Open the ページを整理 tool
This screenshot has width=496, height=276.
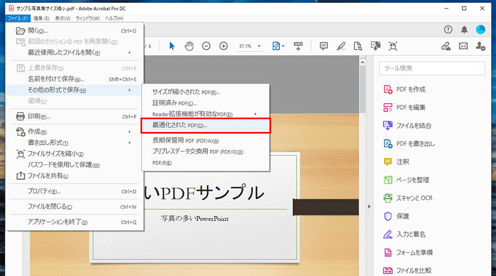(406, 180)
